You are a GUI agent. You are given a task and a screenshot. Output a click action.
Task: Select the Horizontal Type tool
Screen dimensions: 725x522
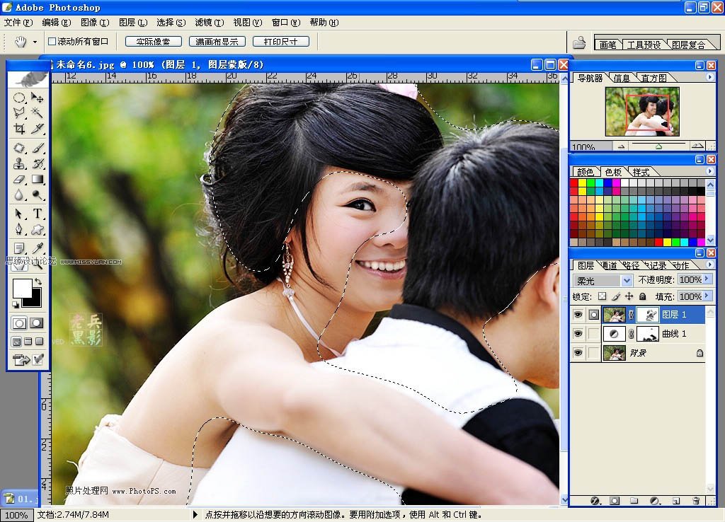(x=37, y=214)
